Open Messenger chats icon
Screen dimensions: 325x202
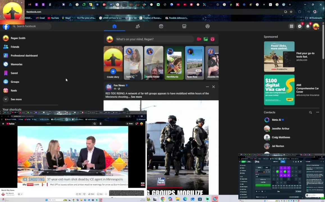[300, 26]
